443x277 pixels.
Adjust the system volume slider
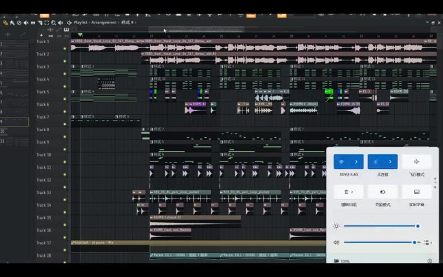click(x=381, y=243)
